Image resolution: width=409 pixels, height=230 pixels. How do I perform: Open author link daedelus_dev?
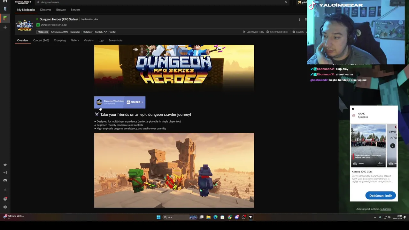point(91,19)
